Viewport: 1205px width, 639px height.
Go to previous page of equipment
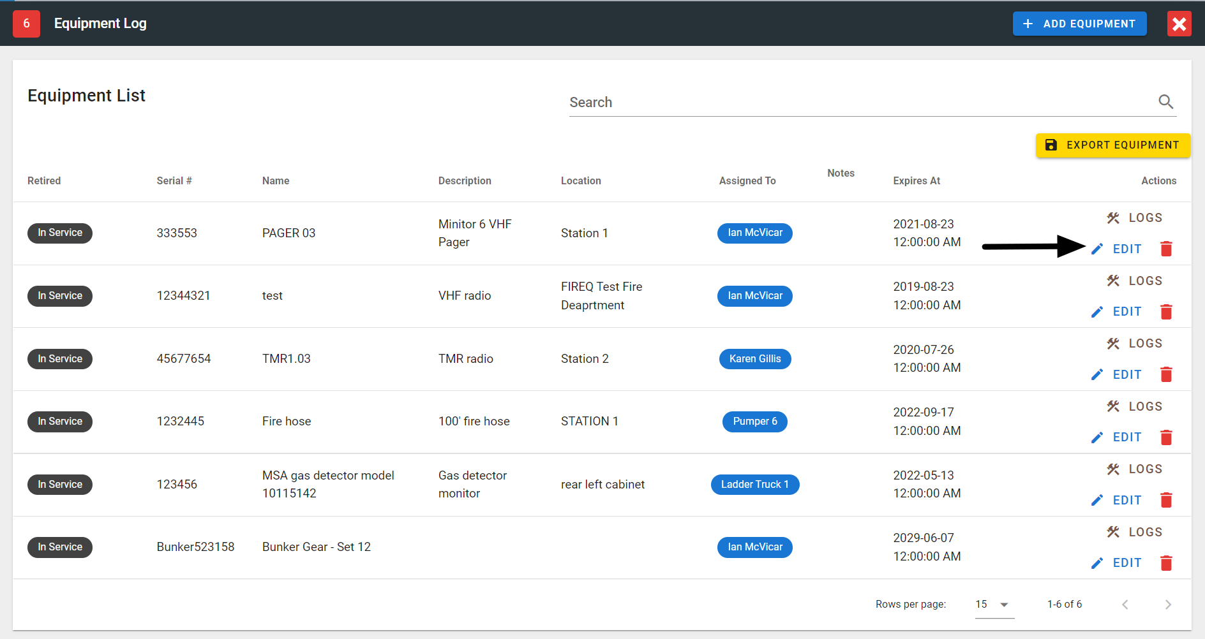(x=1125, y=605)
